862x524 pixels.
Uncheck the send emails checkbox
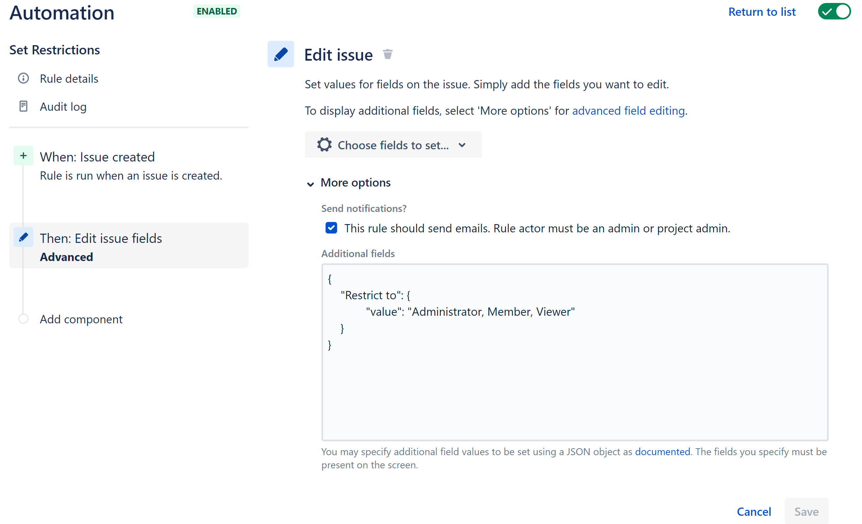point(331,228)
